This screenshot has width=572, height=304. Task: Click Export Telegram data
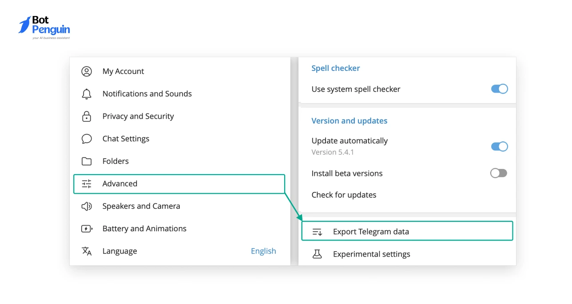coord(407,231)
